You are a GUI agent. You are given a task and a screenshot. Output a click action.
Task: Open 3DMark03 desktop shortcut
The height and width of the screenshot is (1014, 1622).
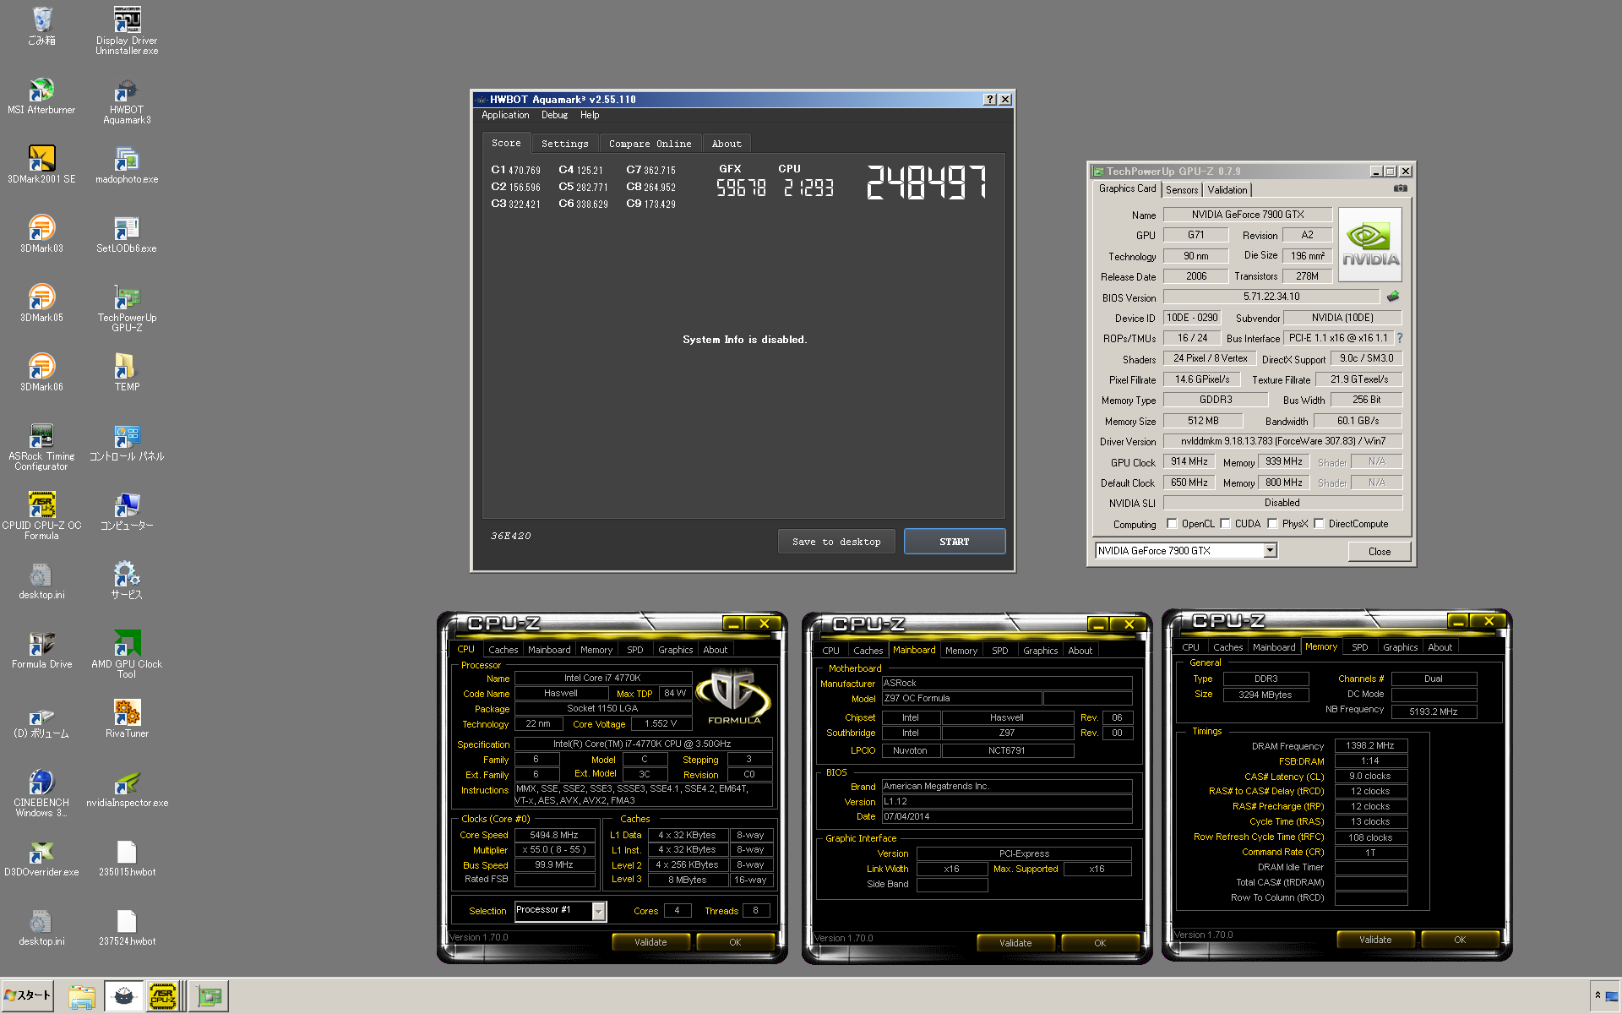[x=41, y=234]
